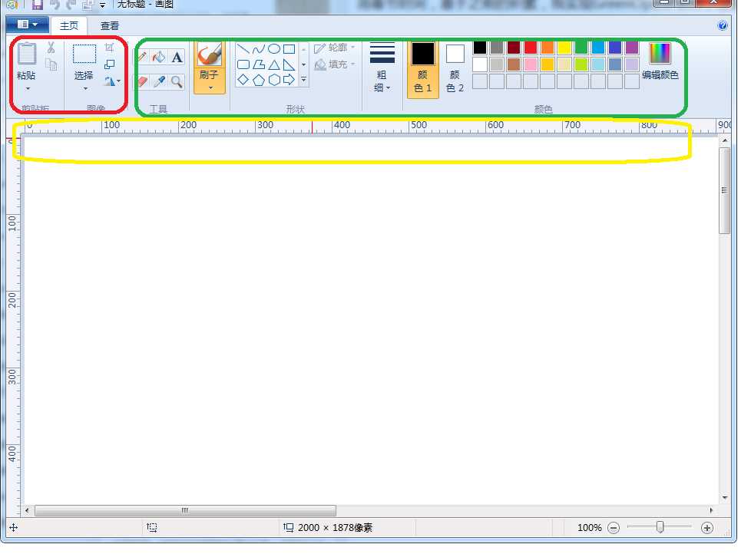Image resolution: width=751 pixels, height=554 pixels.
Task: Click the 100% zoom level text
Action: pos(590,528)
